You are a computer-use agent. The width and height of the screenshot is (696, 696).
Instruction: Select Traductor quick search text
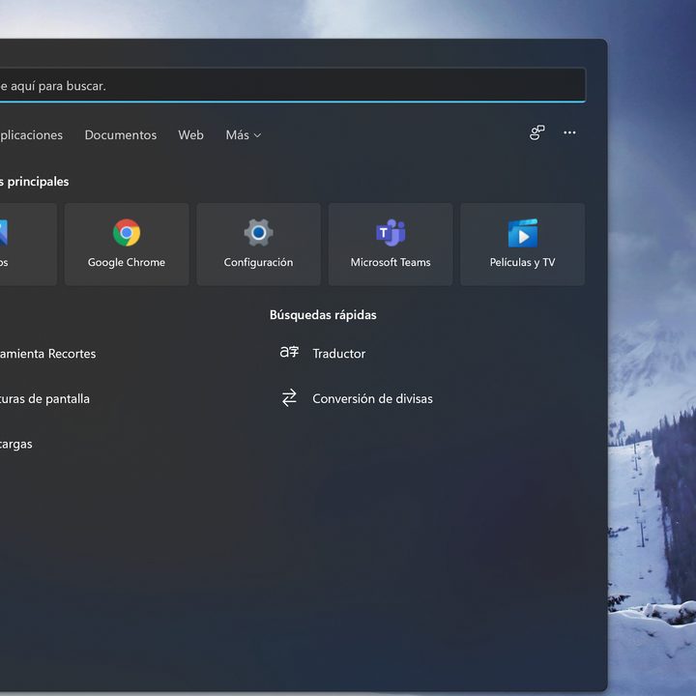[339, 354]
